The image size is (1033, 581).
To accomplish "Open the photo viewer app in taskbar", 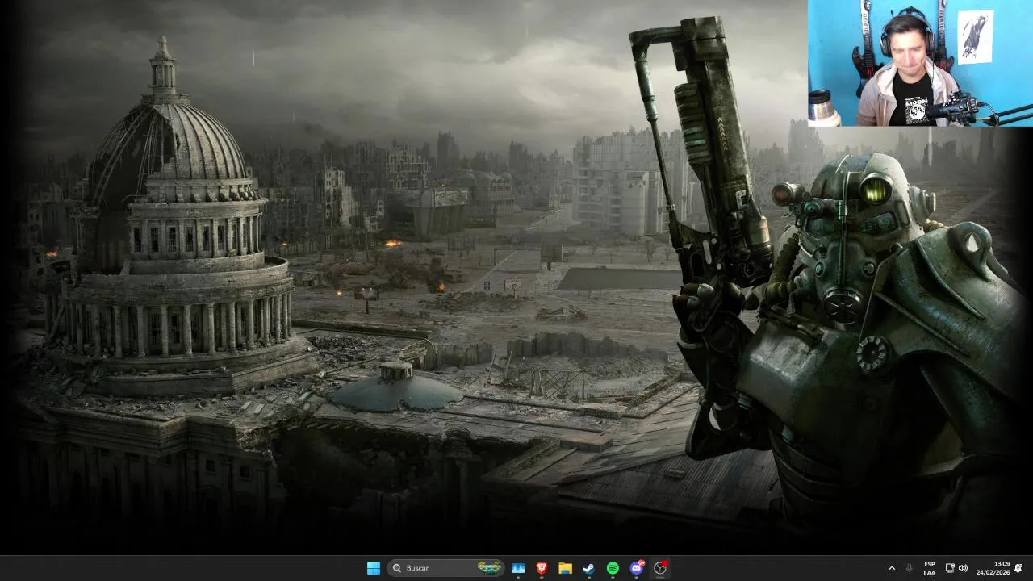I will pyautogui.click(x=518, y=568).
